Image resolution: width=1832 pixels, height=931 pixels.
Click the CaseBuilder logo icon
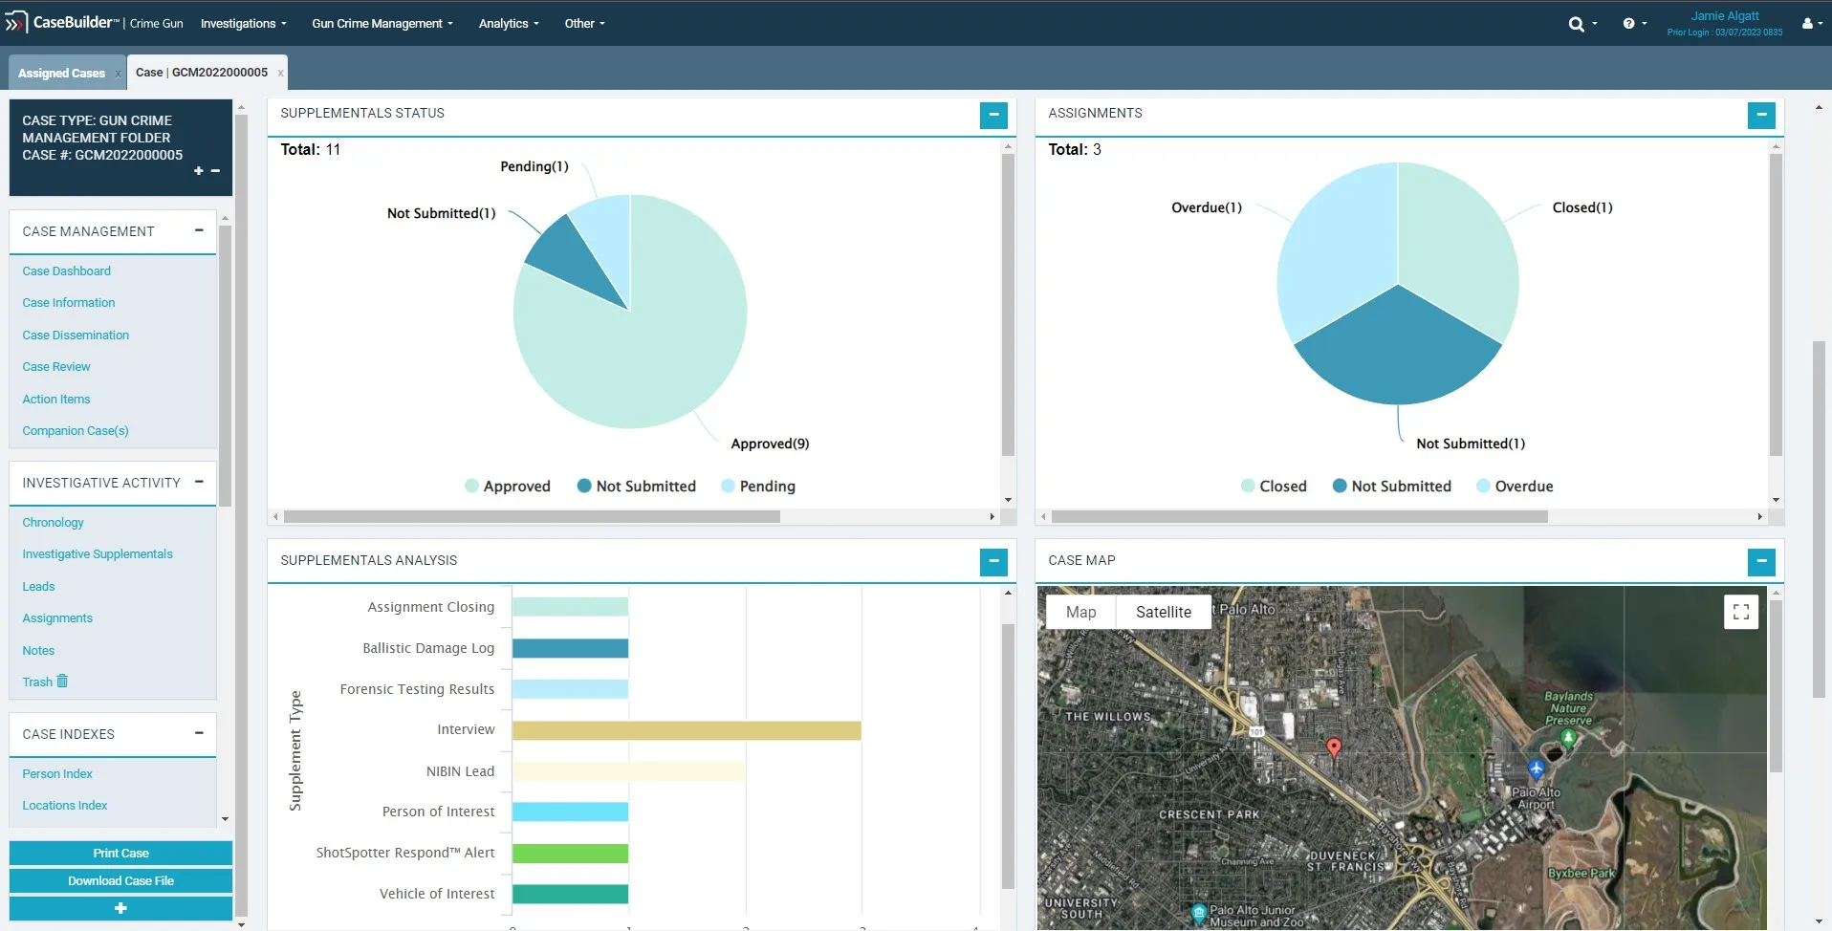[x=16, y=23]
